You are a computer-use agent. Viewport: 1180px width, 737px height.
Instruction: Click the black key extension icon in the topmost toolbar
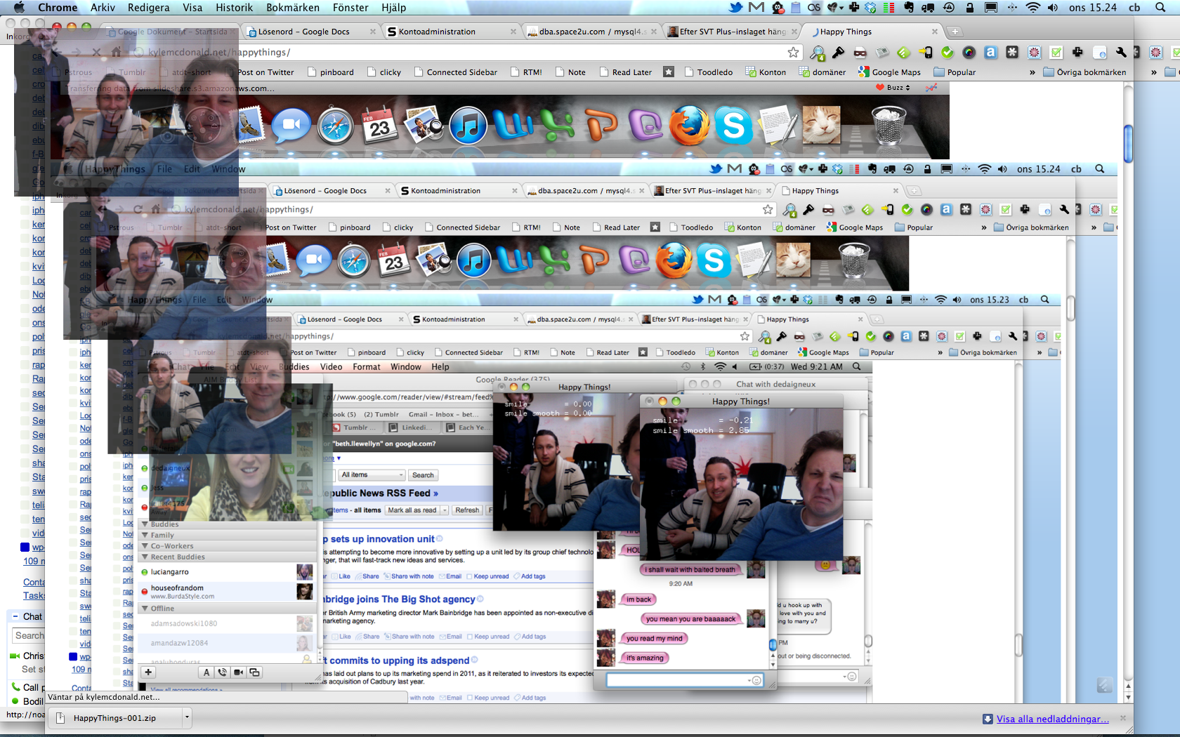coord(838,53)
